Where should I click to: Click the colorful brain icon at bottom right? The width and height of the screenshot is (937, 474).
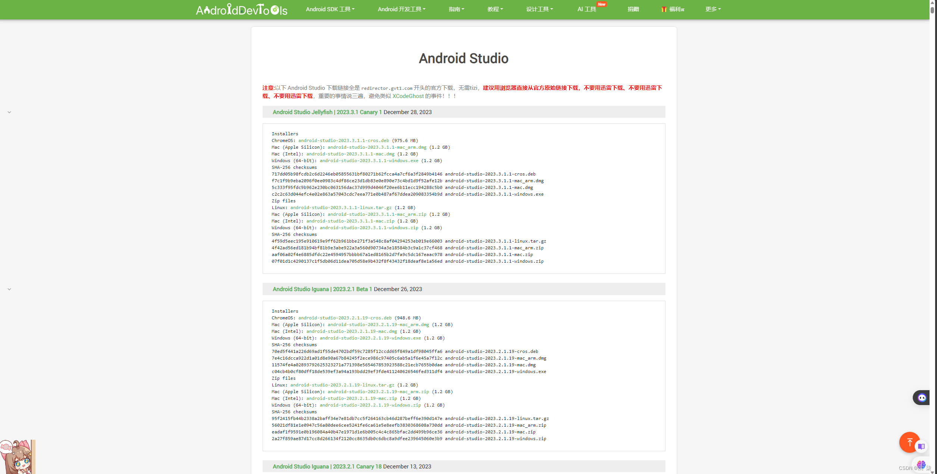click(921, 464)
